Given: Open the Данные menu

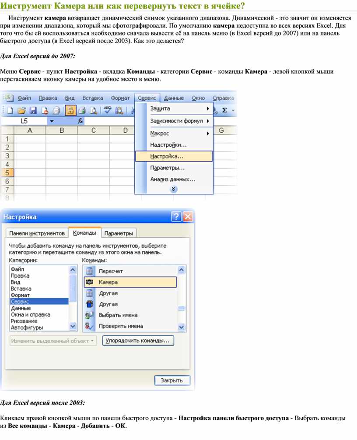Looking at the screenshot, I should (174, 98).
